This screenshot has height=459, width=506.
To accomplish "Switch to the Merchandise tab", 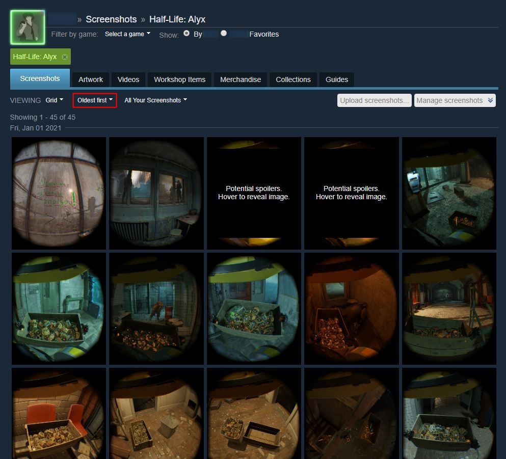I will [x=241, y=79].
